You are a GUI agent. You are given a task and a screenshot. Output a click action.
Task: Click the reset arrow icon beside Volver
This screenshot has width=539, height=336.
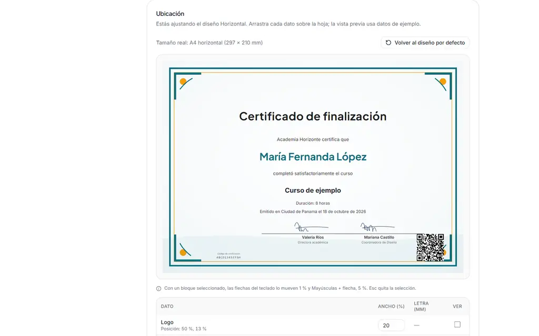pyautogui.click(x=388, y=43)
